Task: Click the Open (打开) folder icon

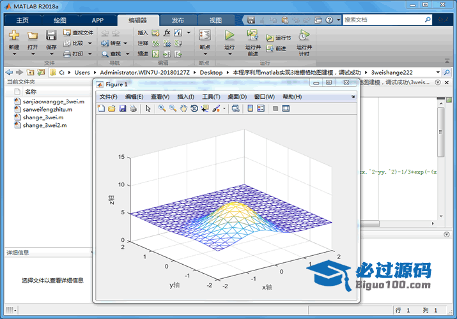Action: point(33,36)
